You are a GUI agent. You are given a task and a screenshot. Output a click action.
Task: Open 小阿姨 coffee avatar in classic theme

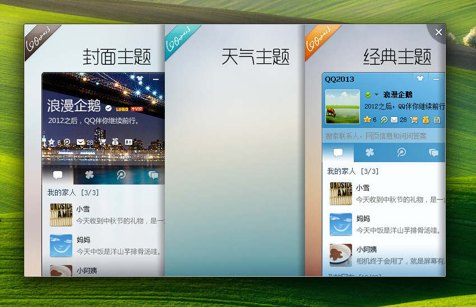tap(341, 255)
